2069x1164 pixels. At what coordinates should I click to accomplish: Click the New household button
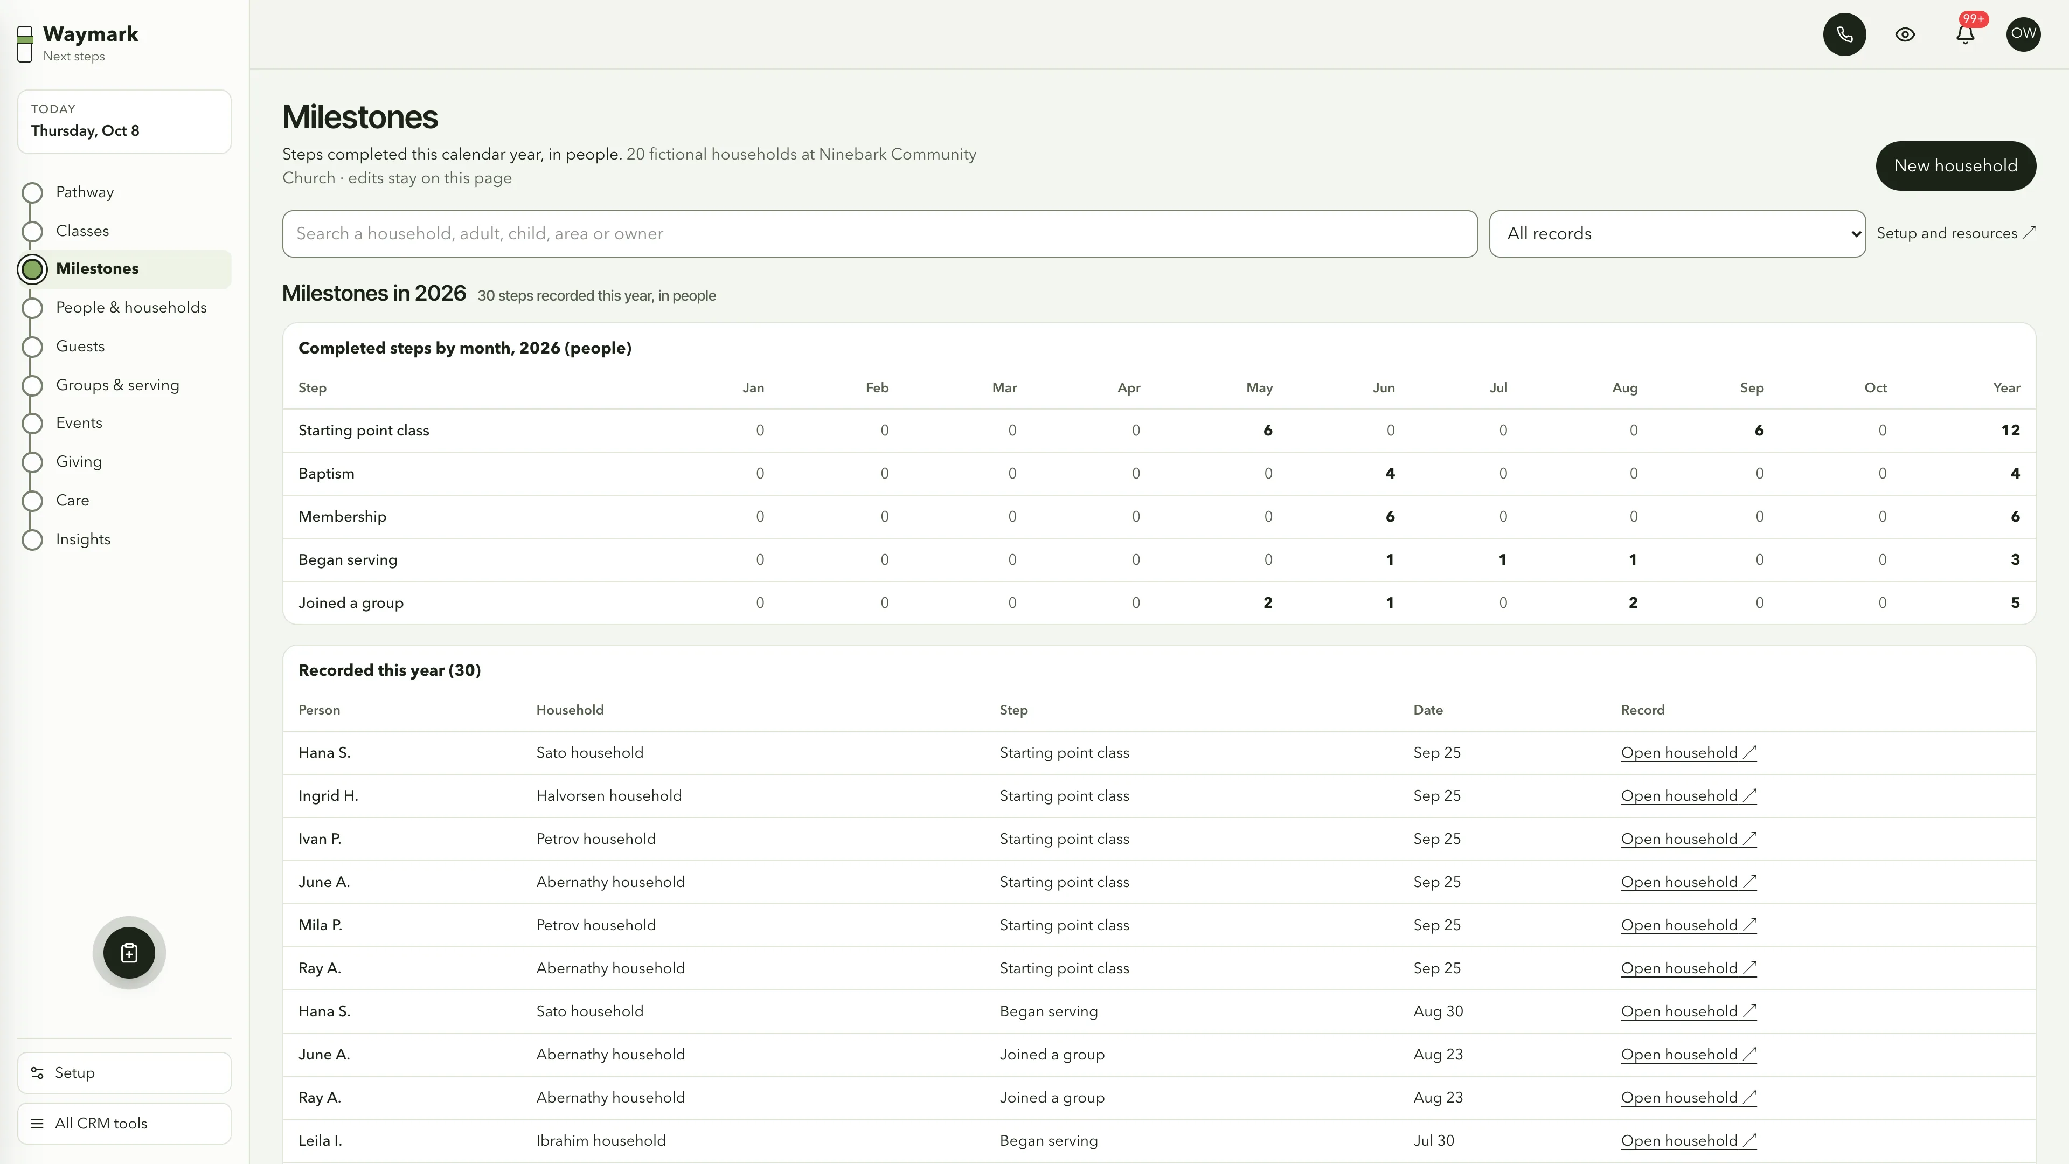[1955, 165]
